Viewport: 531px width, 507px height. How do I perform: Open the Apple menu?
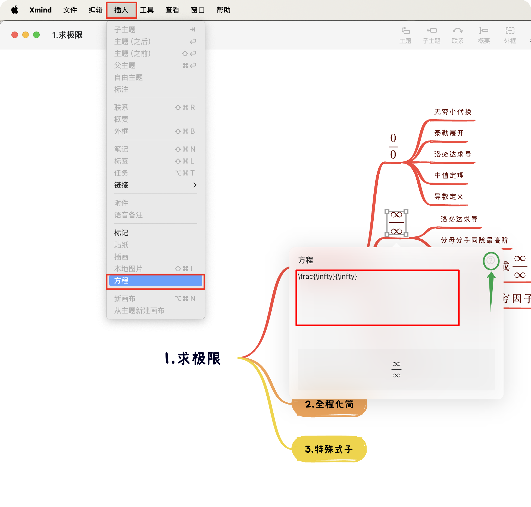(x=15, y=10)
